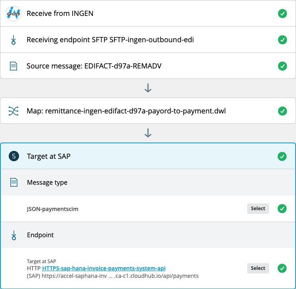296x289 pixels.
Task: Click green checkmark on Source message row
Action: point(283,66)
